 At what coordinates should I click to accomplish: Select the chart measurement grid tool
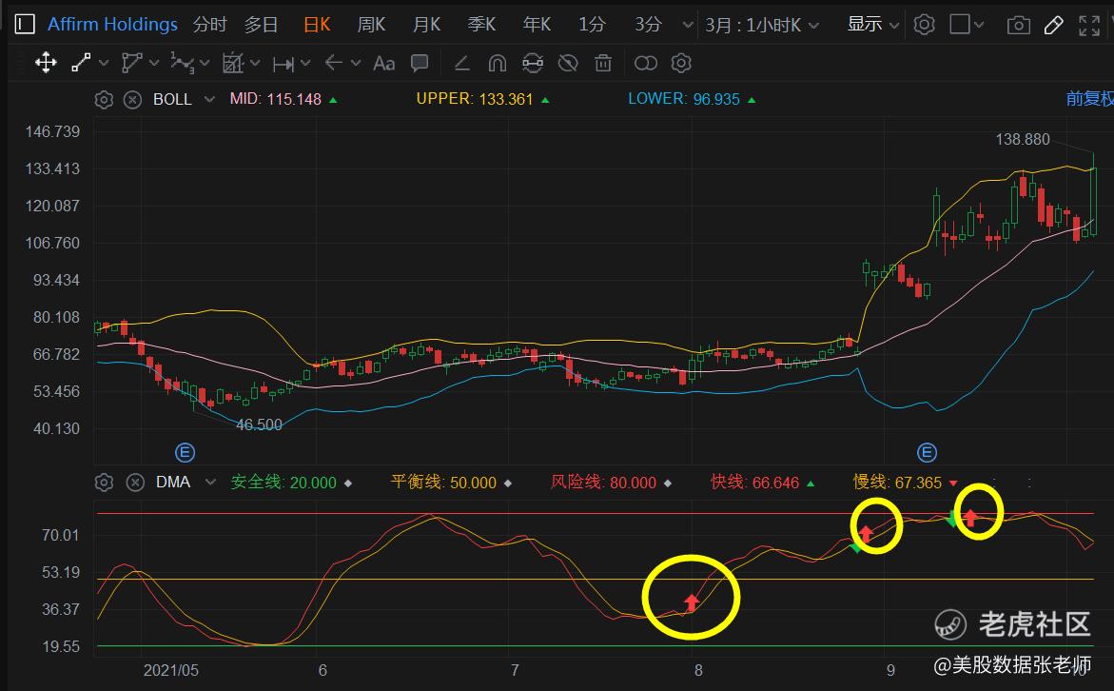(233, 63)
